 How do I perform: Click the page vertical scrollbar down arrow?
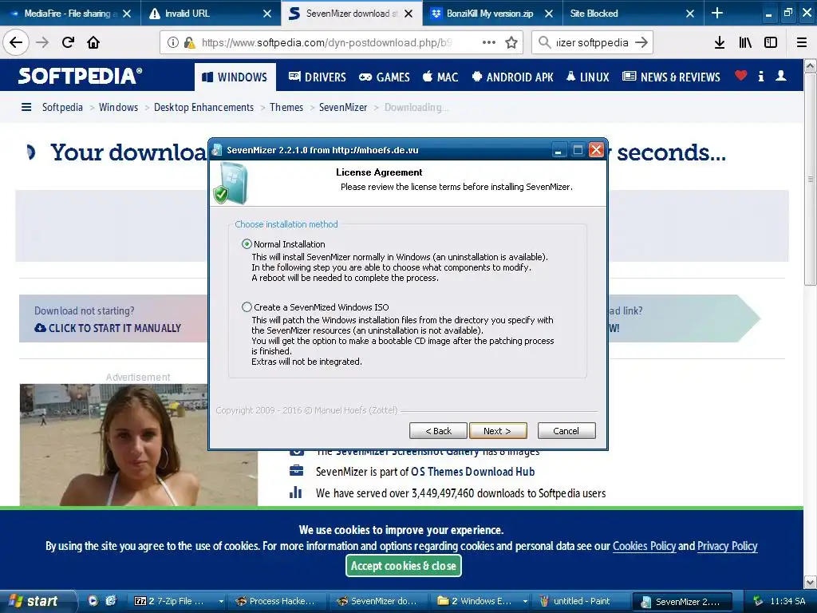[811, 582]
